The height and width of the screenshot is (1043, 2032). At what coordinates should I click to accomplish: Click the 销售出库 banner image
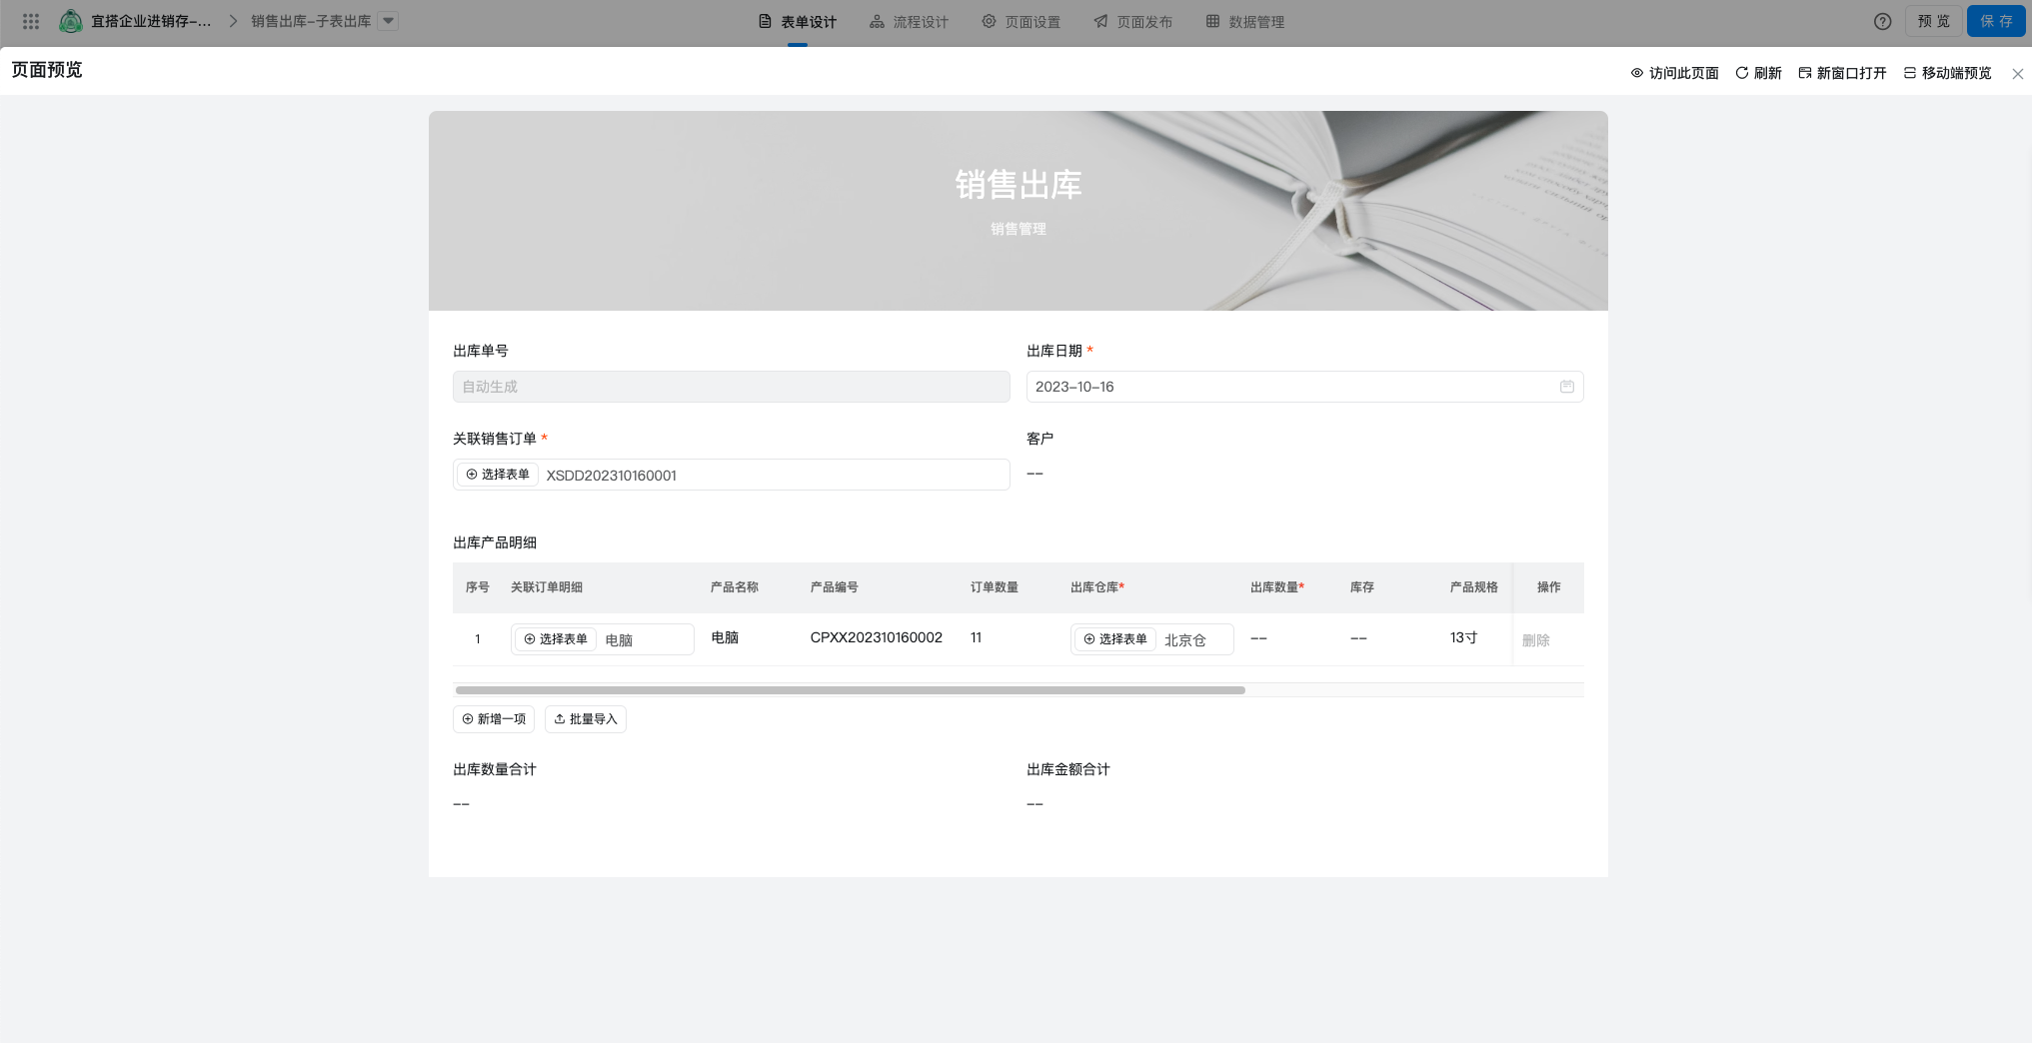1017,211
